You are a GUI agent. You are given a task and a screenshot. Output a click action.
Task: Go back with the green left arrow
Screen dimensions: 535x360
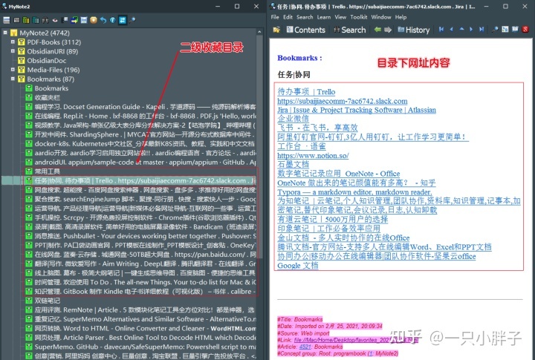tap(377, 30)
